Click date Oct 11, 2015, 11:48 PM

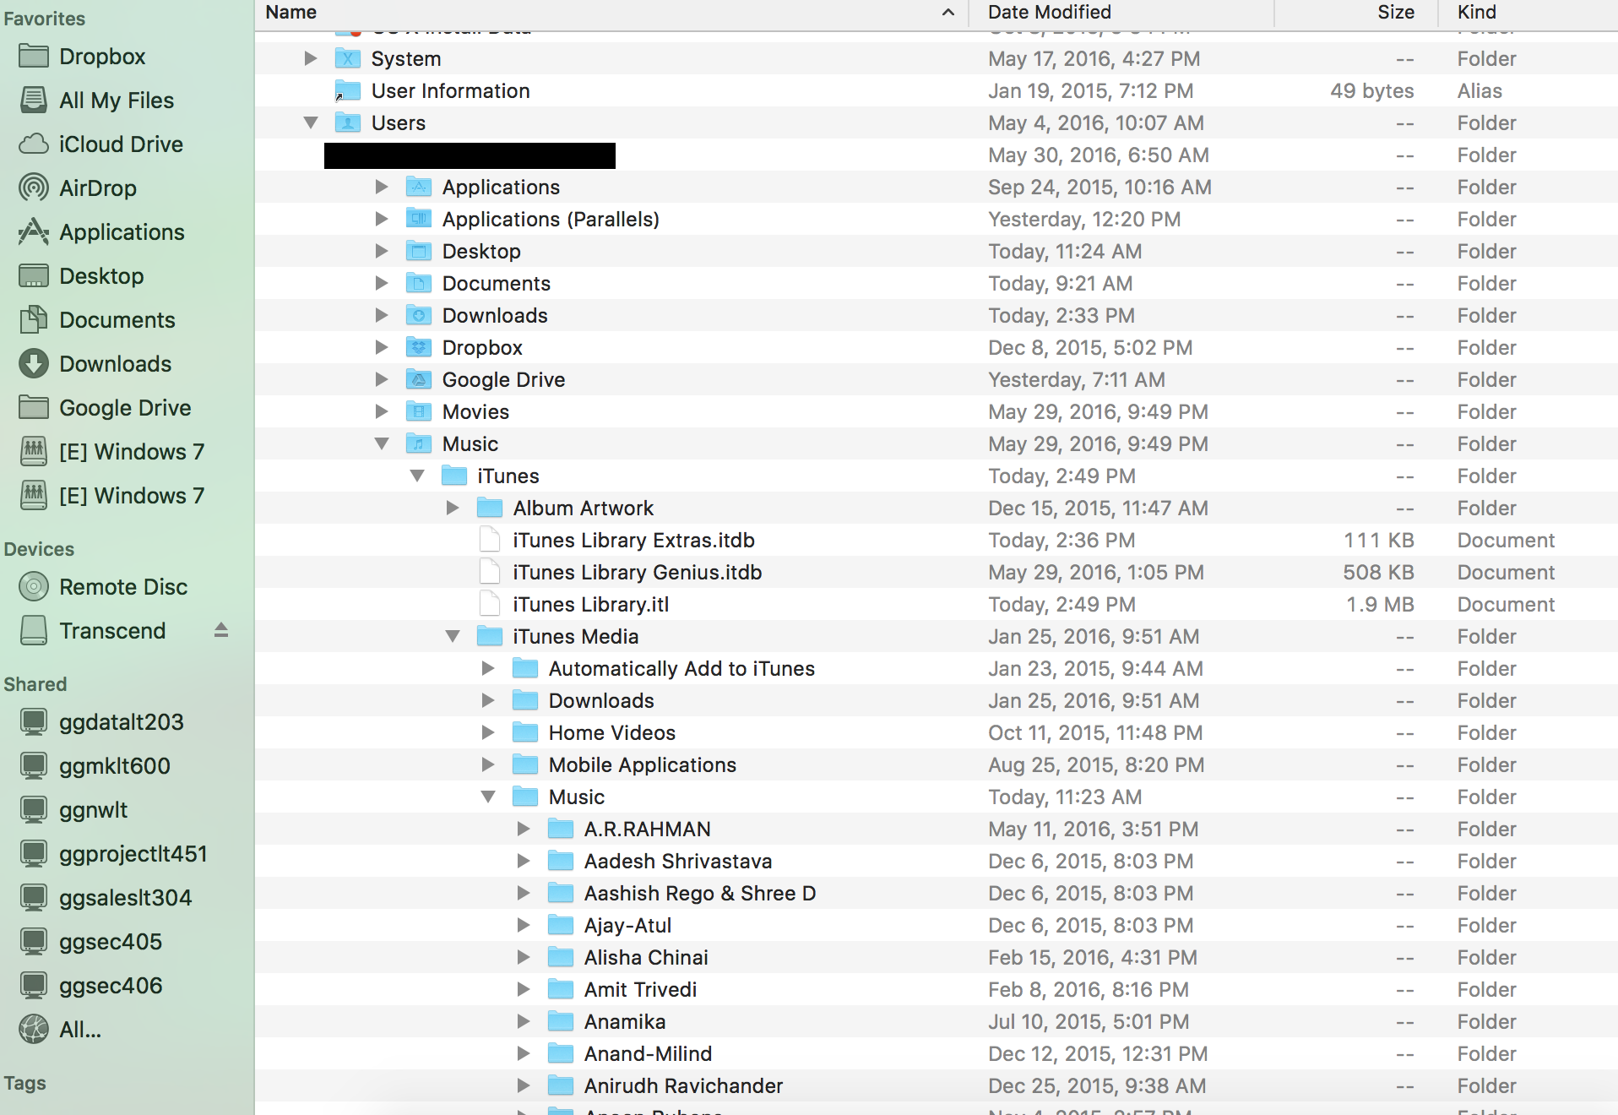tap(1096, 732)
